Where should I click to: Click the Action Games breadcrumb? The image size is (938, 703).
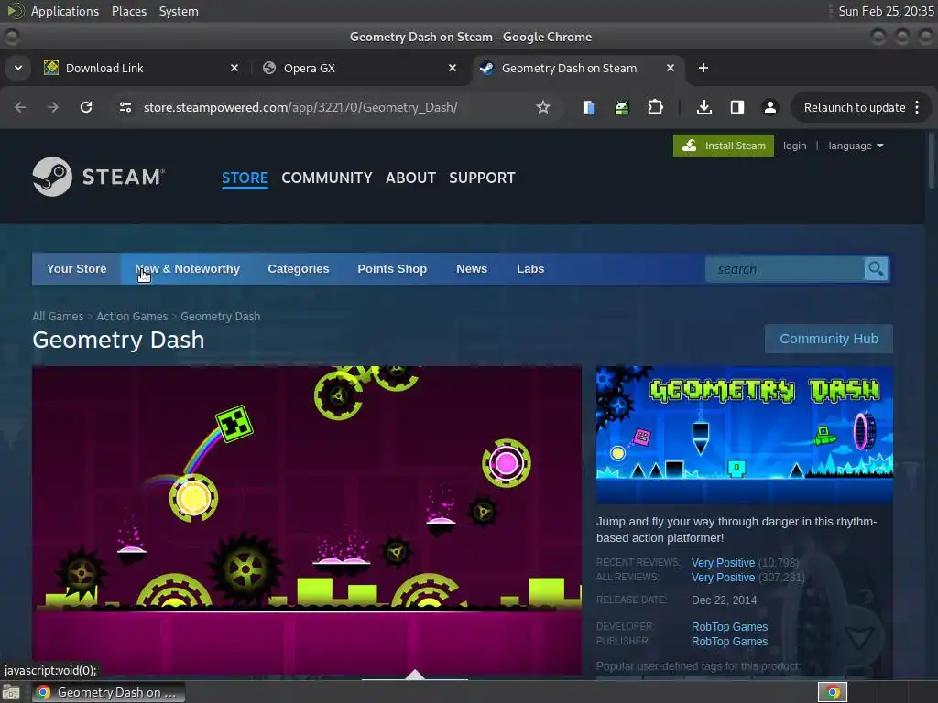pyautogui.click(x=132, y=316)
